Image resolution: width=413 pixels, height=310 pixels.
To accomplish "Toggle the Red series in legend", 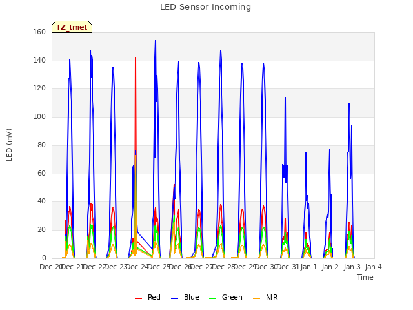I will click(x=148, y=297).
